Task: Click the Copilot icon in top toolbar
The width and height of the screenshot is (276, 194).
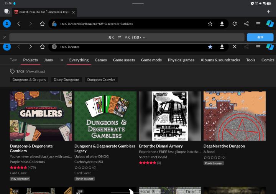Action: (270, 24)
